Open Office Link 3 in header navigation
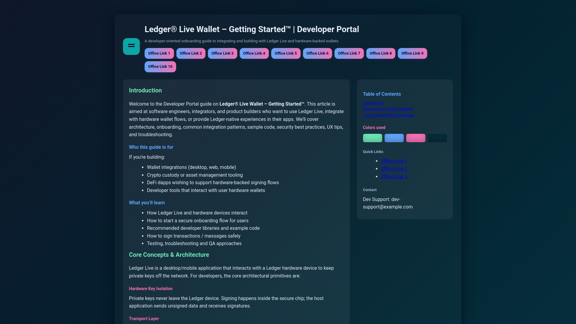 222,53
